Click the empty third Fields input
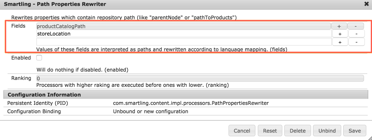The image size is (372, 140). [x=184, y=42]
